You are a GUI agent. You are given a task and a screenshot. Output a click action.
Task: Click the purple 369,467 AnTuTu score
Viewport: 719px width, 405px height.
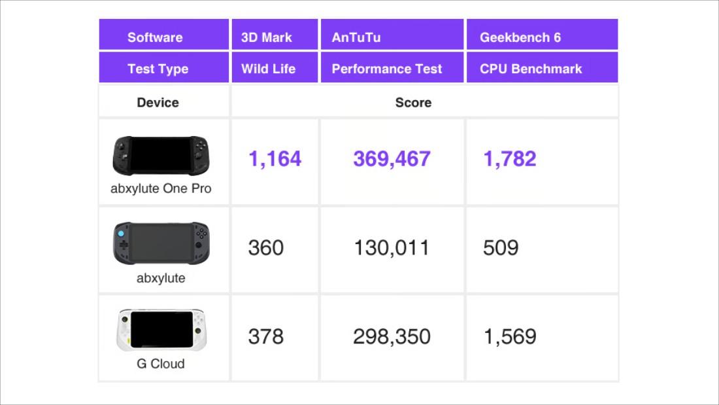[x=392, y=158]
